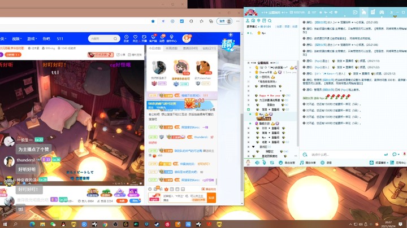Click the magnifier icon in Douyu search box
The width and height of the screenshot is (407, 228).
coord(115,38)
